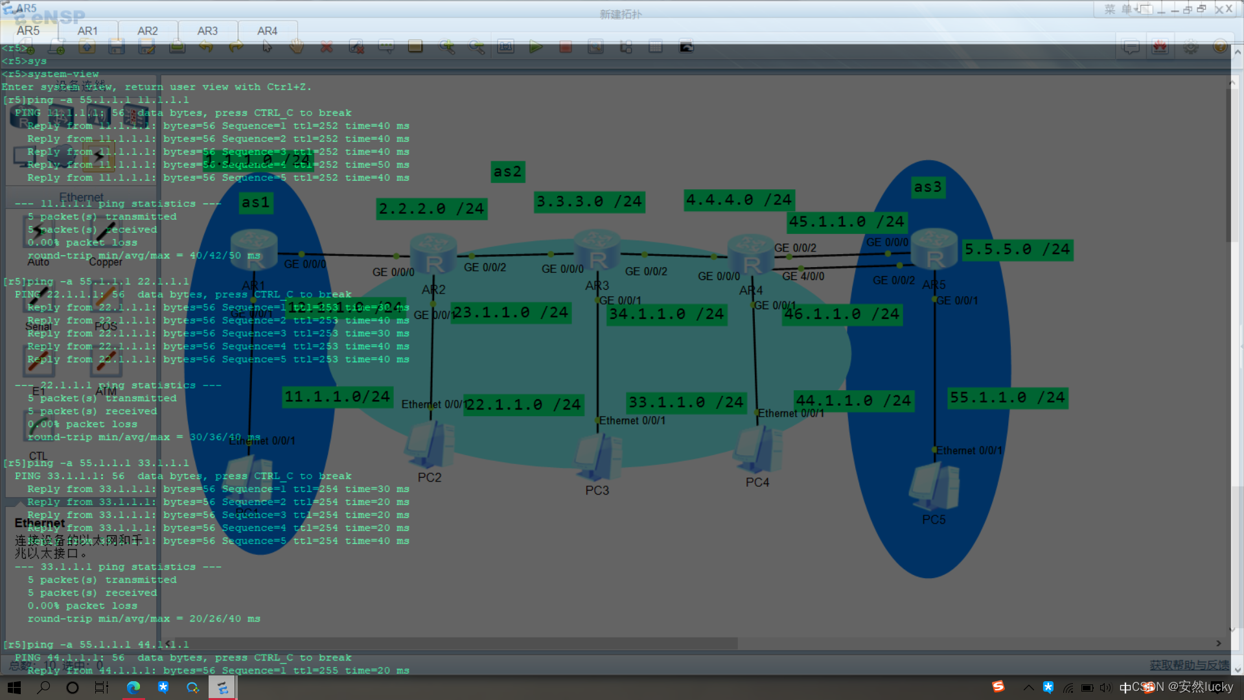
Task: Switch to the AR3 terminal tab
Action: coord(207,30)
